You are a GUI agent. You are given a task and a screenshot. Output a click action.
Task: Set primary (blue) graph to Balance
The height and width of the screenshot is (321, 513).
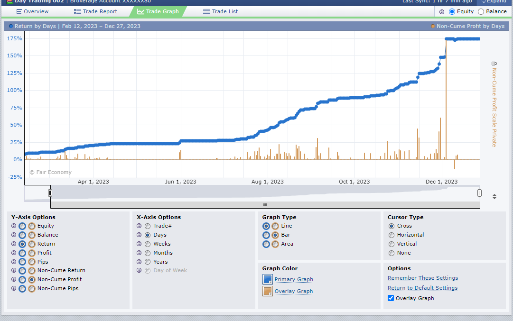[x=22, y=235]
